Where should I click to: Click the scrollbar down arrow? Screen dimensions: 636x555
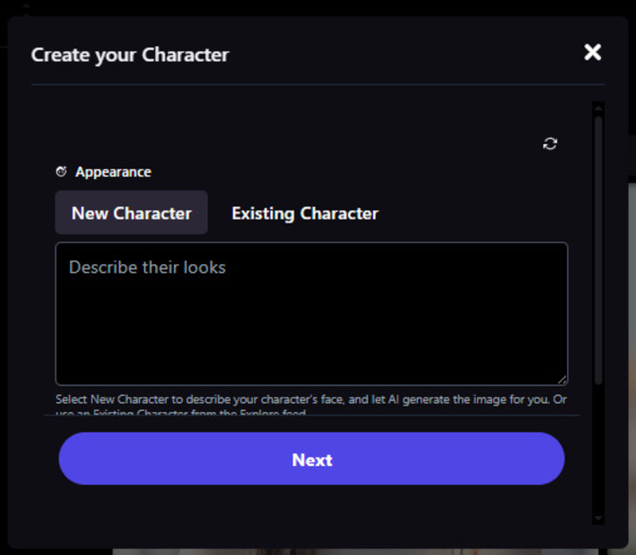[x=599, y=518]
